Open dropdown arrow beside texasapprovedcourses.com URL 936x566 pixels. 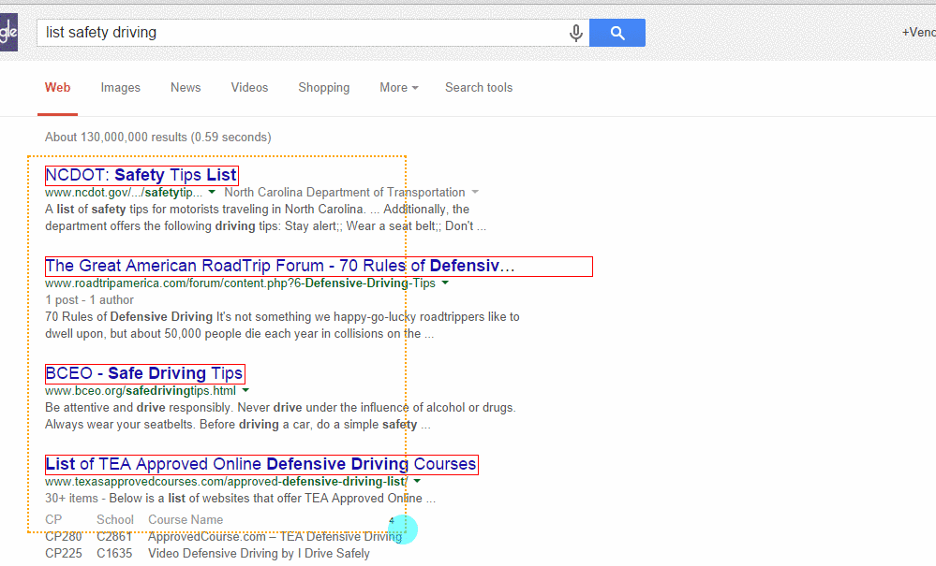pos(417,482)
